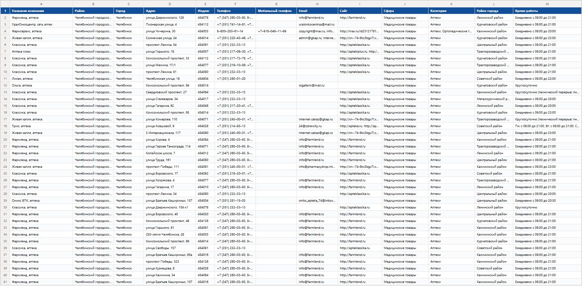Click address 'Копейское шоссе, 7'
This screenshot has width=582, height=291.
point(170,153)
